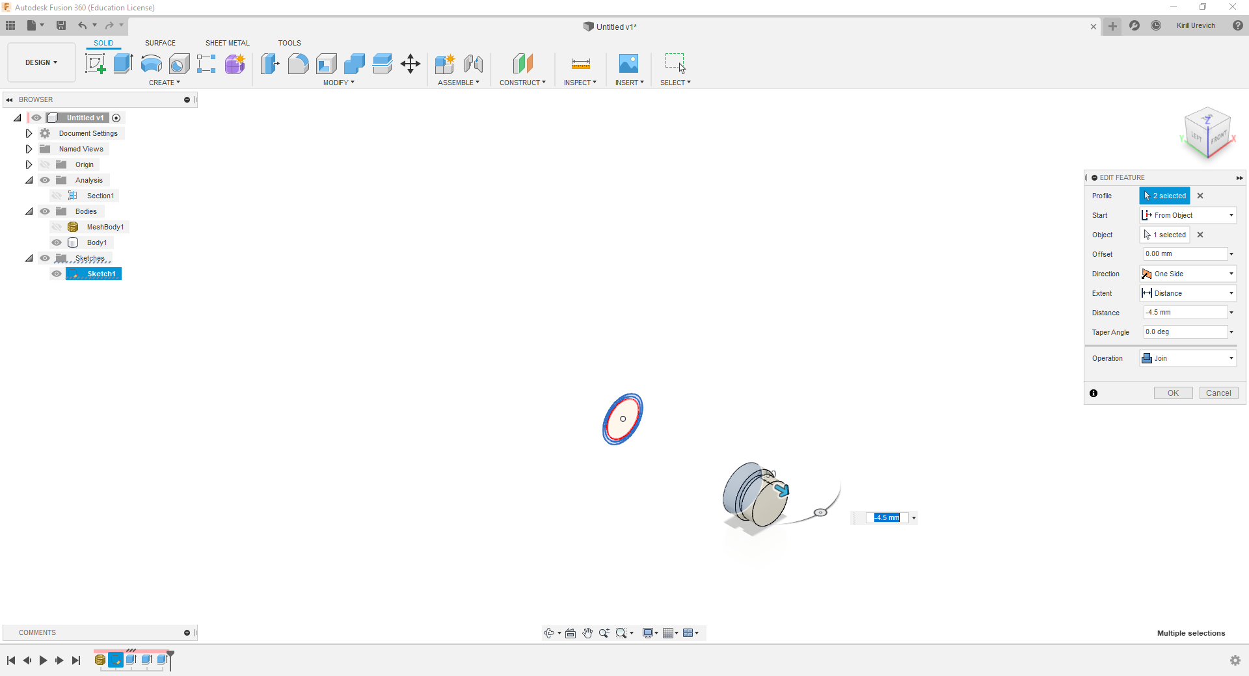The image size is (1249, 676).
Task: Click the Taper Angle input field
Action: coord(1185,332)
